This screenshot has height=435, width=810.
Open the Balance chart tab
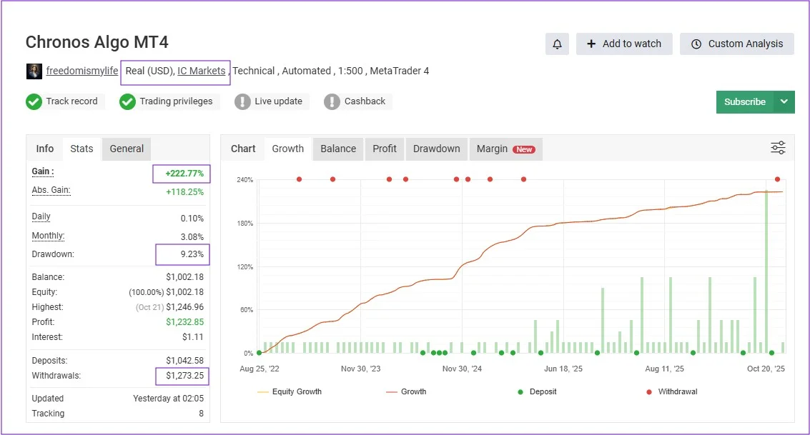click(x=337, y=149)
